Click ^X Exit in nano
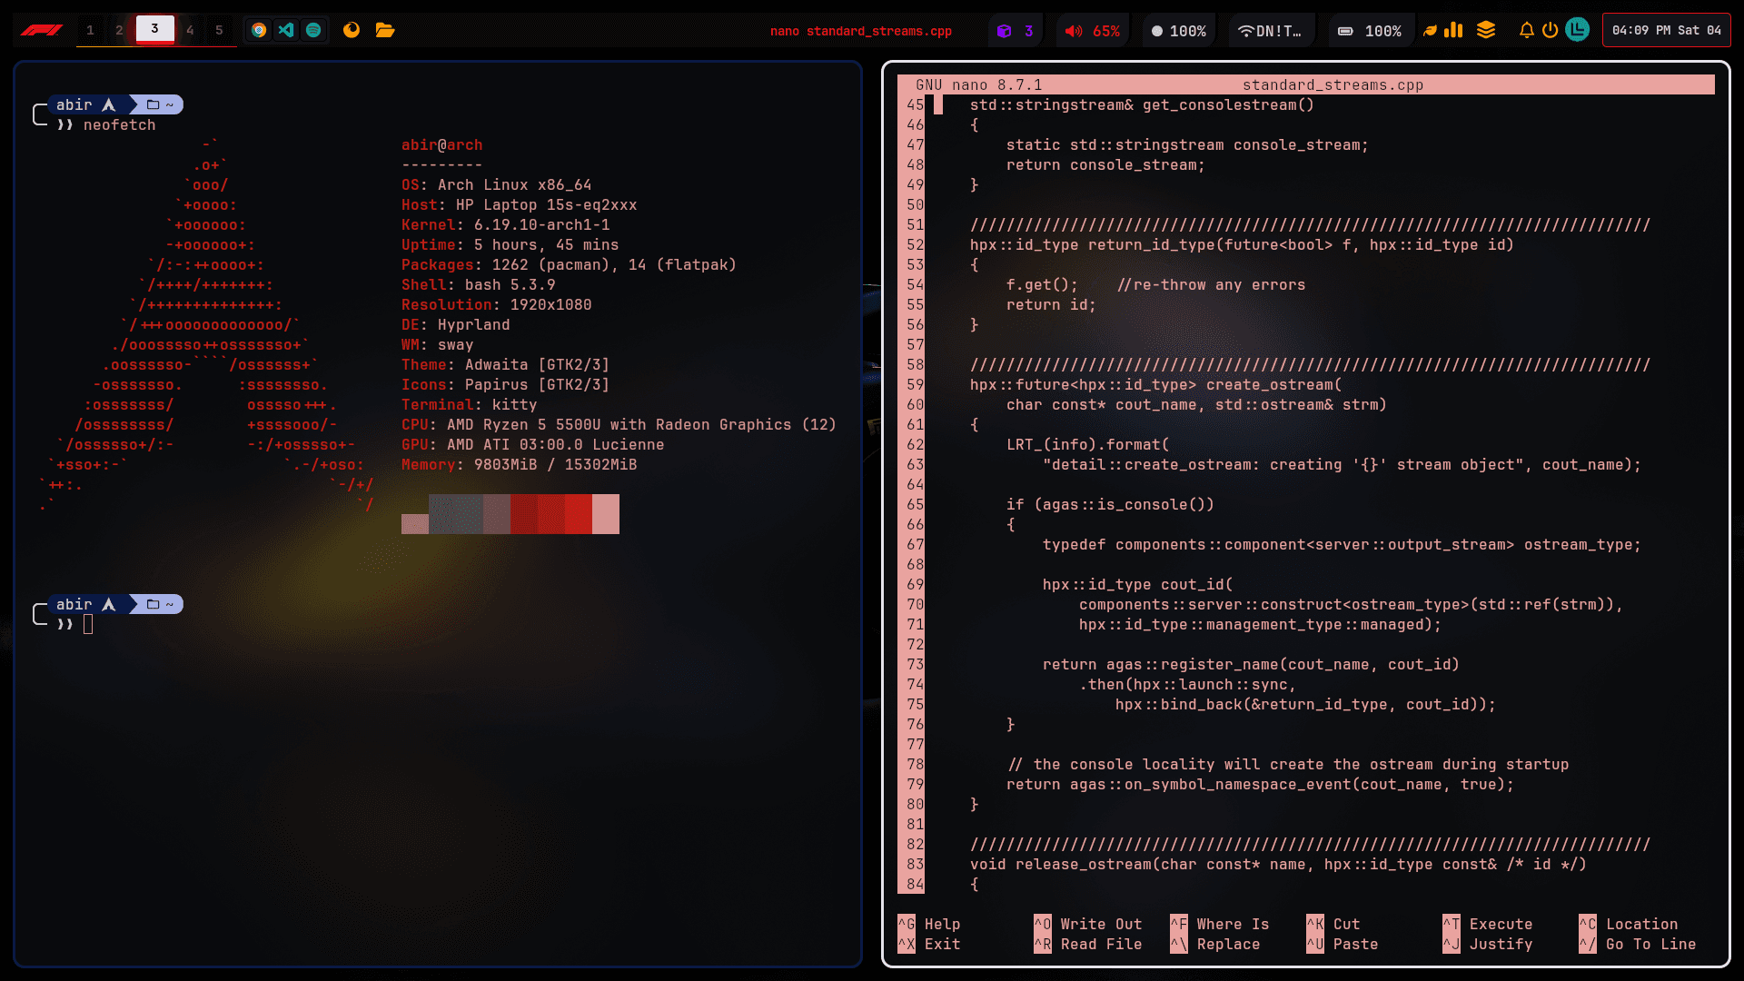The width and height of the screenshot is (1744, 981). pyautogui.click(x=928, y=944)
